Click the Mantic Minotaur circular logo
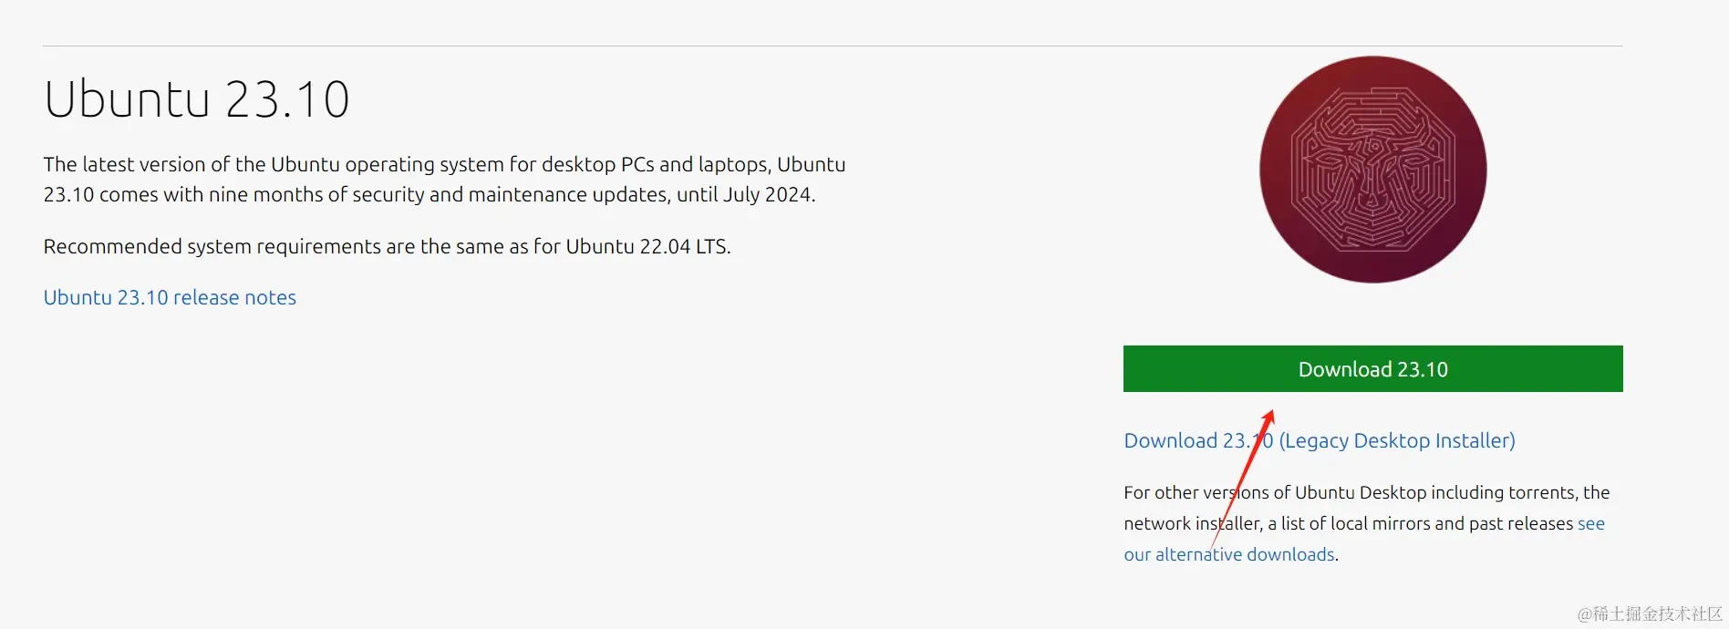The image size is (1729, 629). coord(1372,170)
